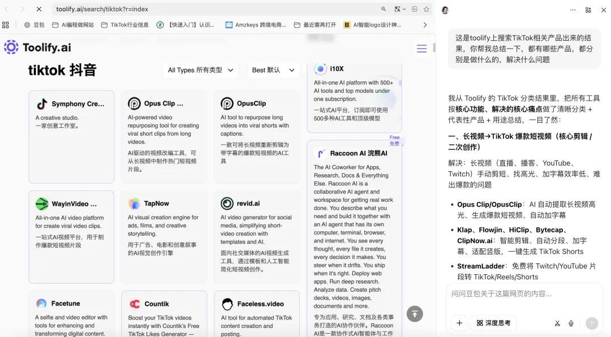
Task: Click the TapNow colorful logo icon
Action: point(134,204)
